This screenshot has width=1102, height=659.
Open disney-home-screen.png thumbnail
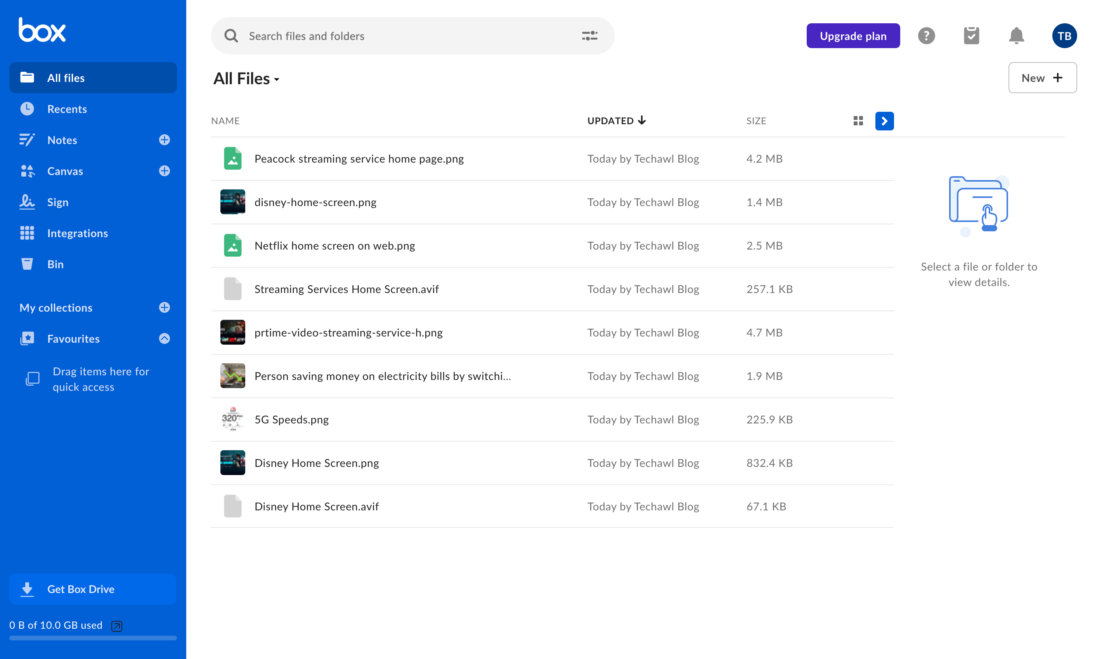(232, 202)
